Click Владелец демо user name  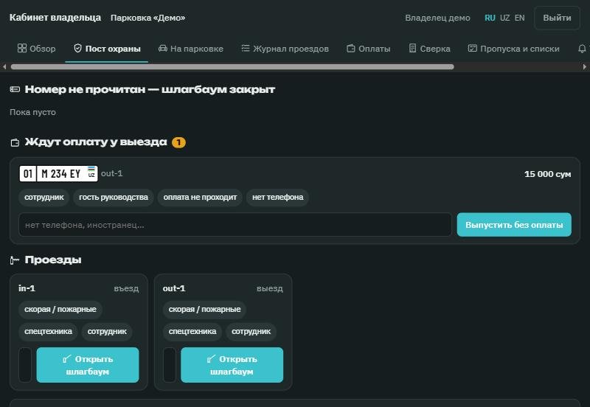click(437, 18)
